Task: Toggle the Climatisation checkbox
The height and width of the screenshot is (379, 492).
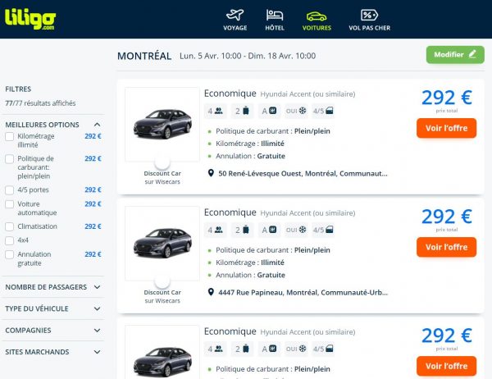Action: pos(9,226)
